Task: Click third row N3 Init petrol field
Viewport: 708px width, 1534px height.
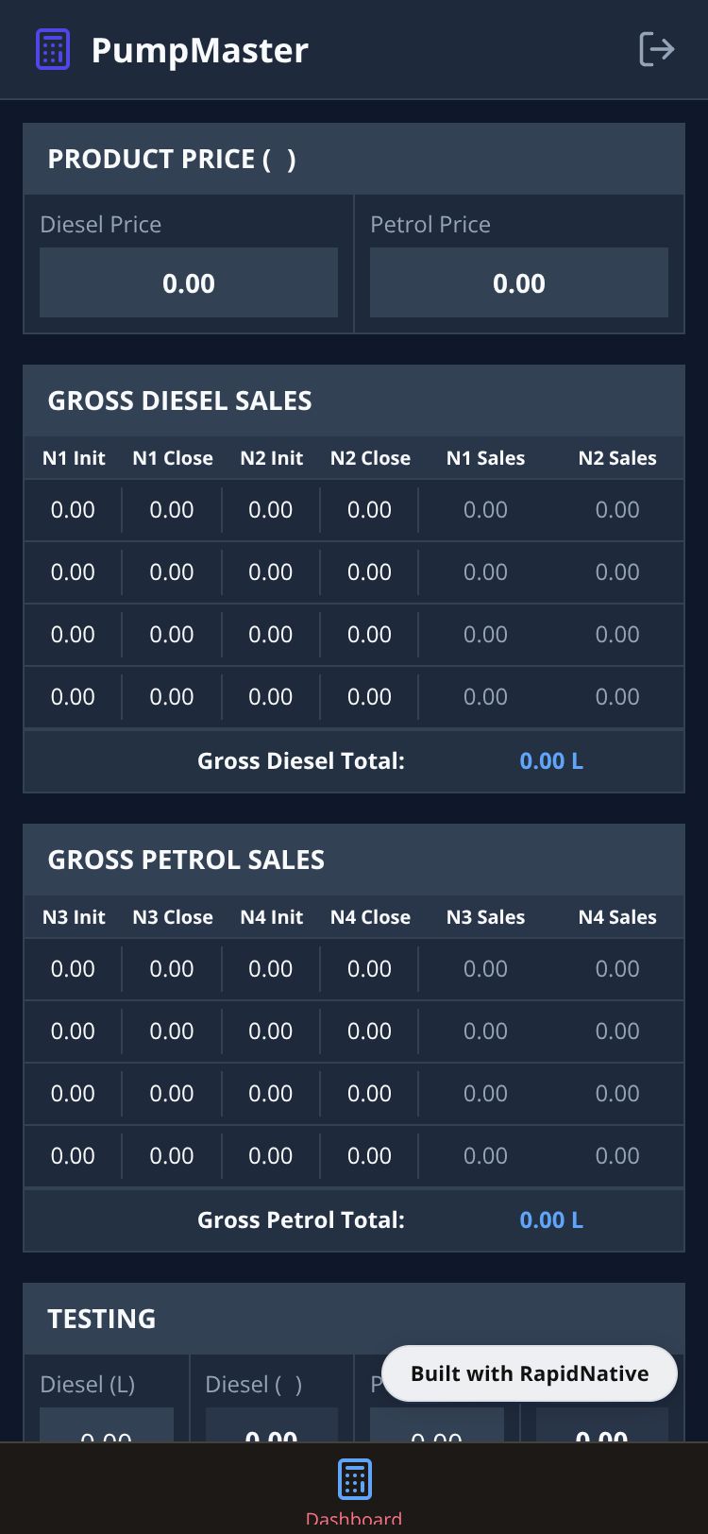Action: (73, 1094)
